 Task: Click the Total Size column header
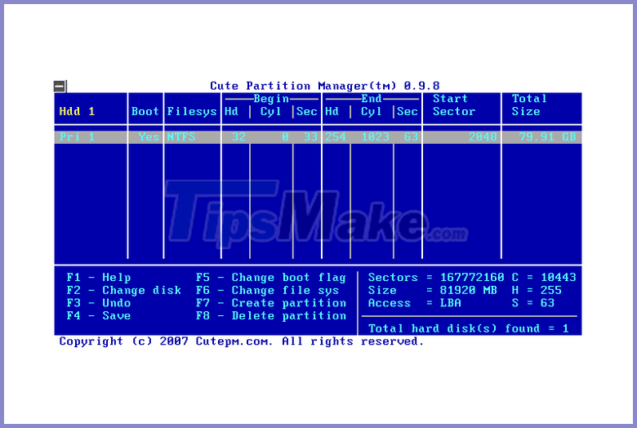(x=529, y=105)
